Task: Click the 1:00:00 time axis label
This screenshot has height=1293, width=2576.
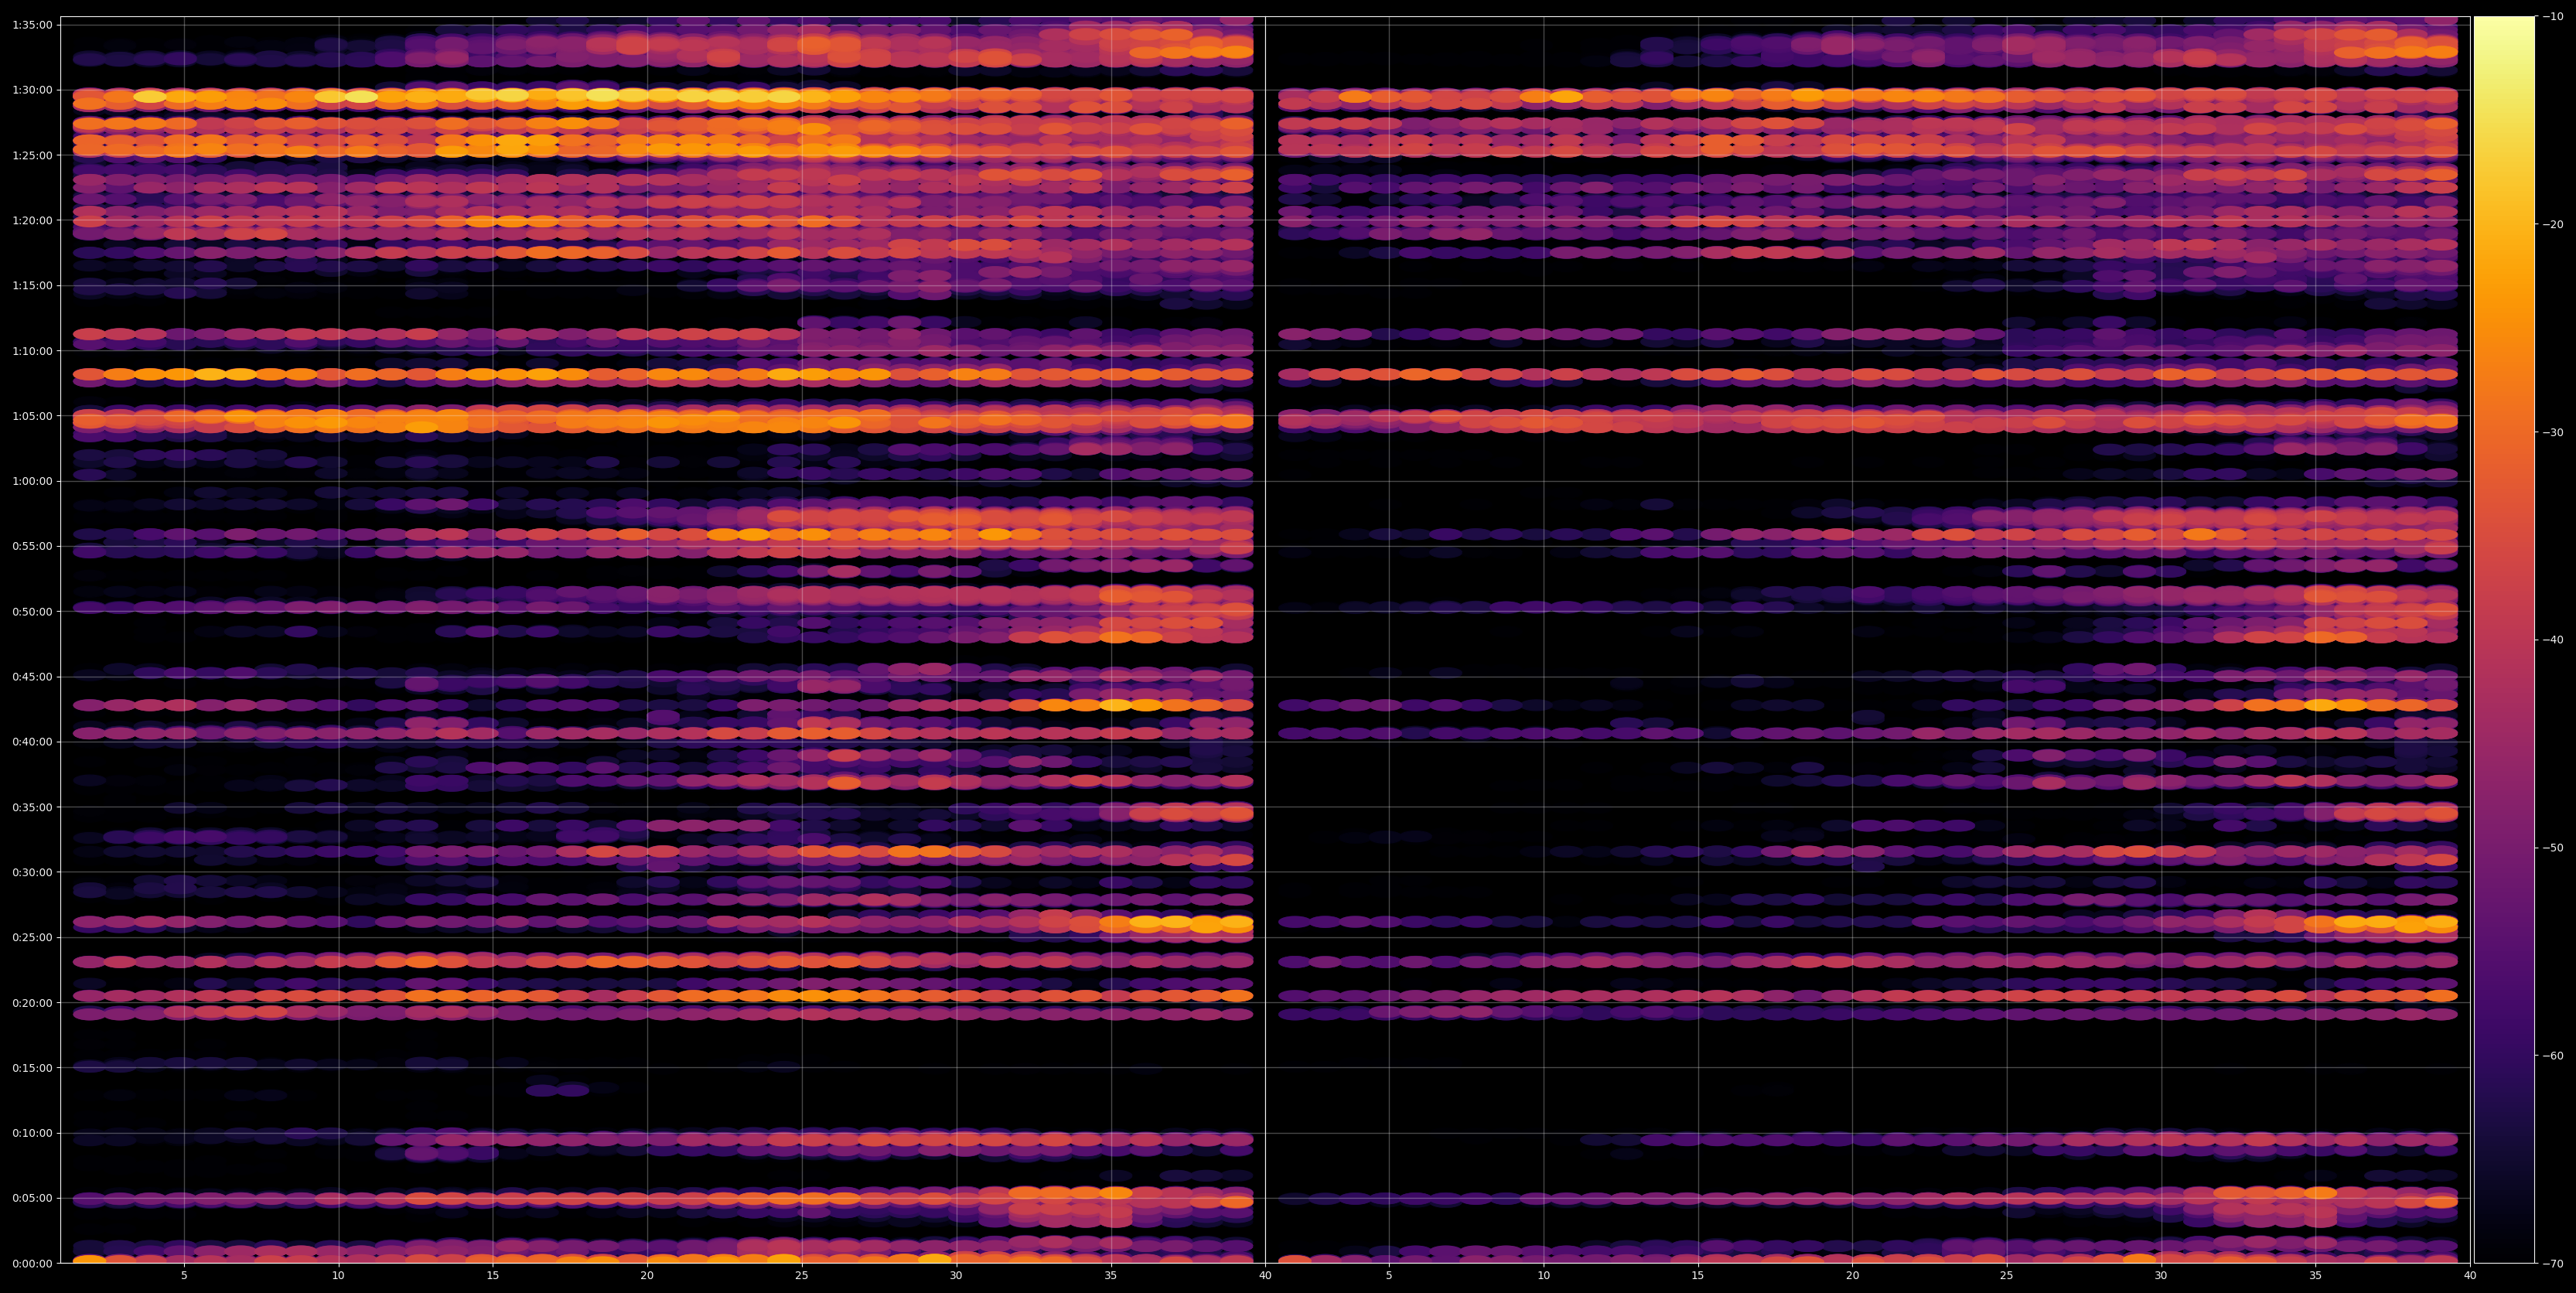Action: coord(32,481)
